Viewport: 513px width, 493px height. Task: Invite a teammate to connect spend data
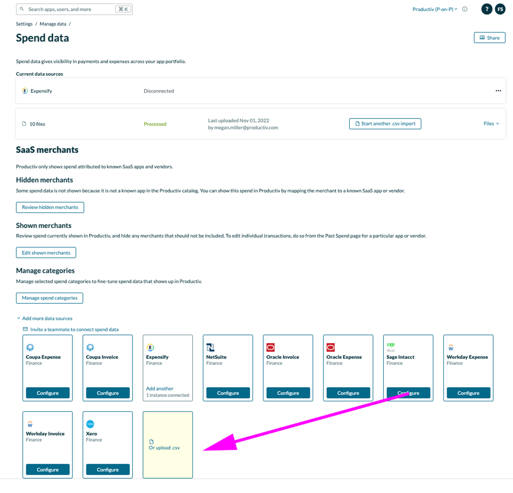74,330
